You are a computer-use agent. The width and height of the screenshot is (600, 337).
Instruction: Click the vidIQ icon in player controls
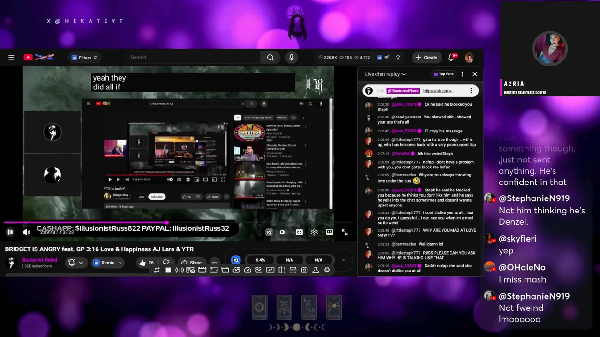click(269, 232)
